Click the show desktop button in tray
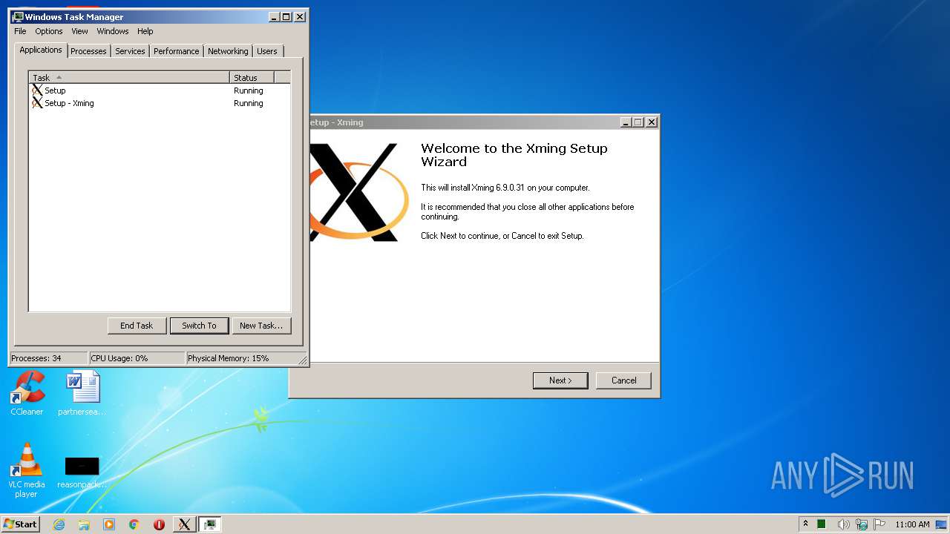This screenshot has width=950, height=534. 942,524
